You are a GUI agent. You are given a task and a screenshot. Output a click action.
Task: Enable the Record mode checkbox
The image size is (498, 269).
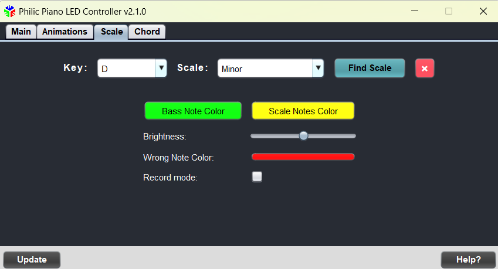[x=257, y=176]
